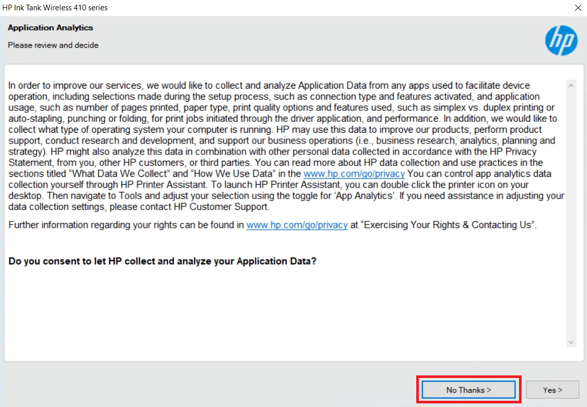Decline data collection with No Thanks button
This screenshot has height=407, width=587.
[468, 390]
